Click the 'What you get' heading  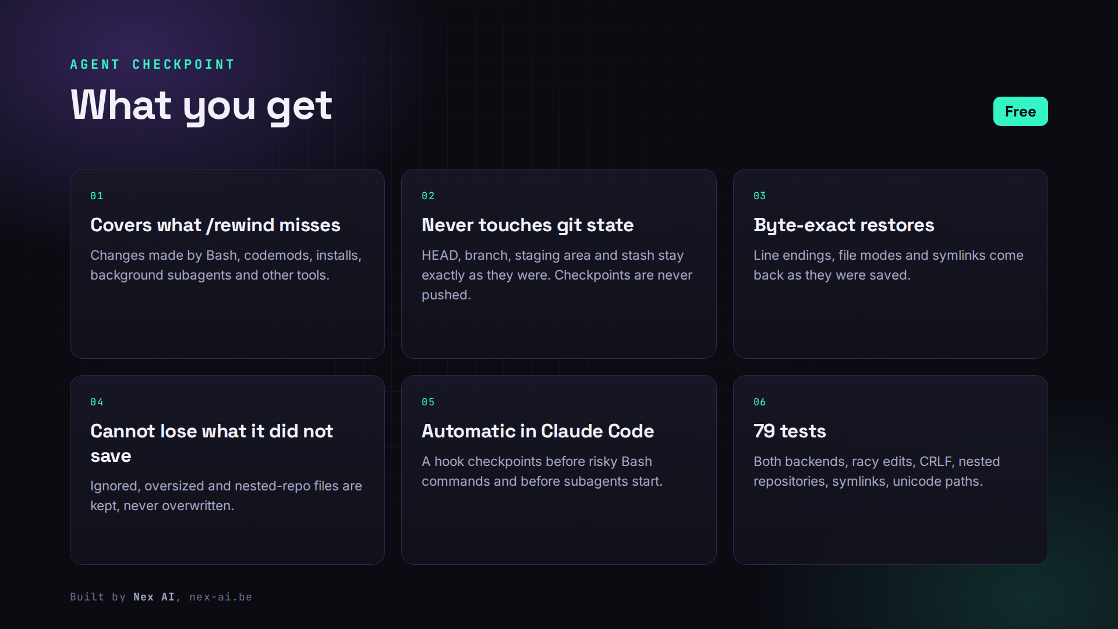[201, 105]
